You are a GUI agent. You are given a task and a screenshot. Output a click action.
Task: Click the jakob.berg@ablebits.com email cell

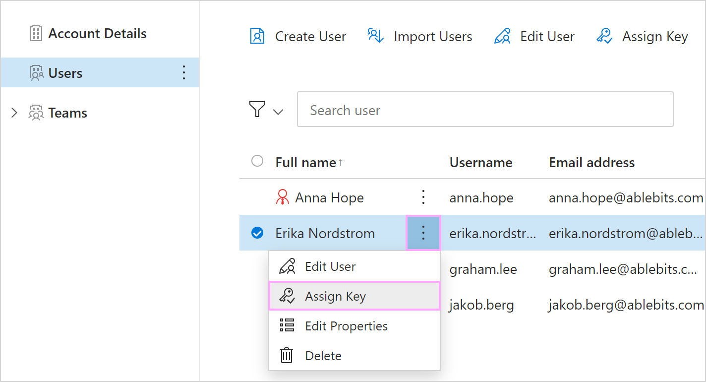tap(626, 305)
